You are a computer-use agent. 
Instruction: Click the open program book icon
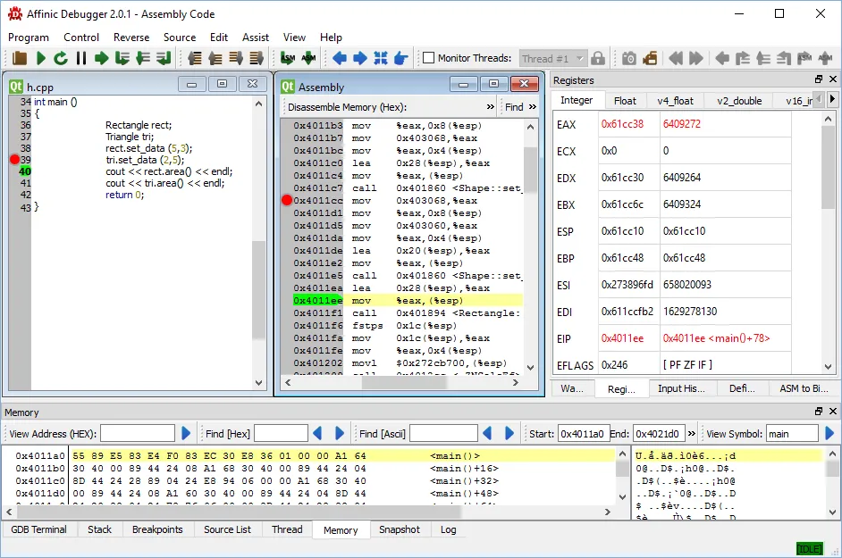(20, 58)
